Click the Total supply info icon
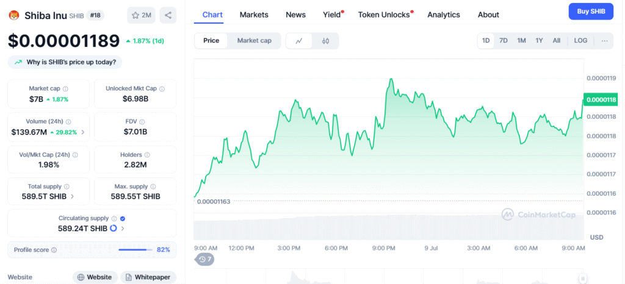This screenshot has width=625, height=284. (x=67, y=186)
